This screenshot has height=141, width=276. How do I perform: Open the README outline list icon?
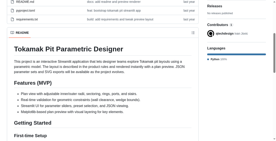click(x=193, y=32)
